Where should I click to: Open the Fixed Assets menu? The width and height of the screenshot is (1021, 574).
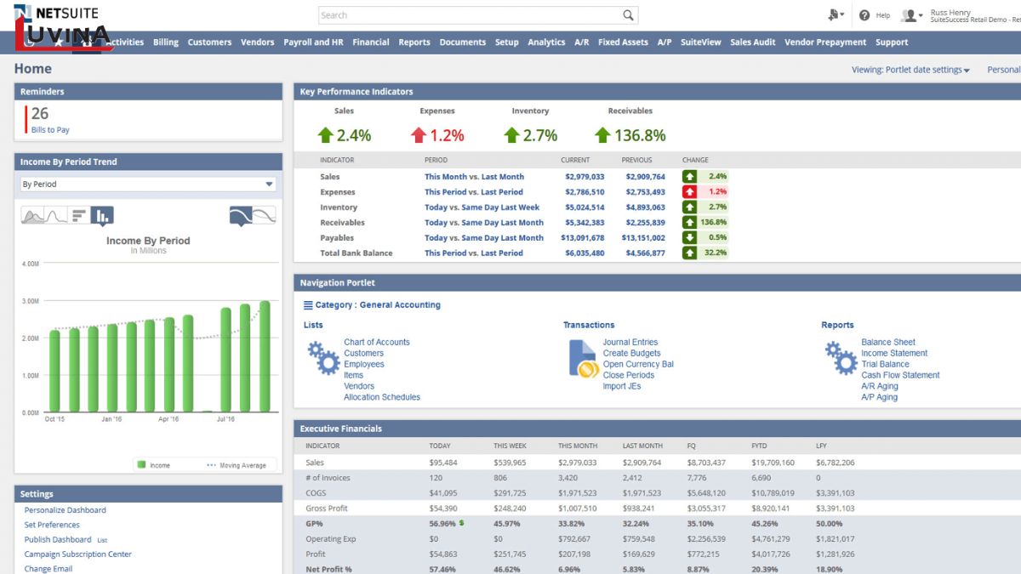coord(623,43)
